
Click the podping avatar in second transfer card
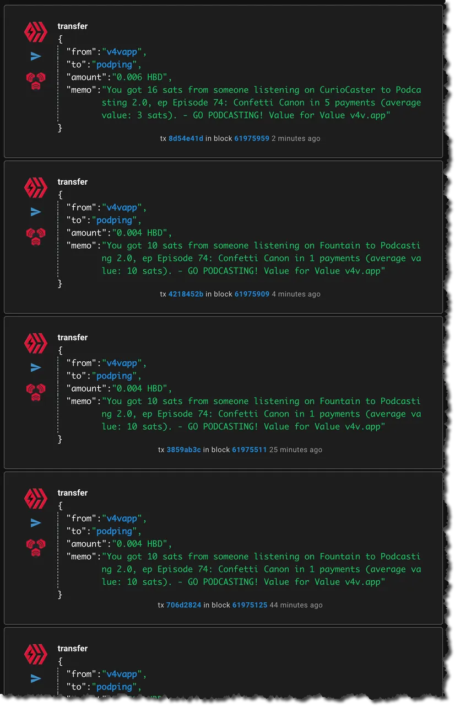[36, 237]
